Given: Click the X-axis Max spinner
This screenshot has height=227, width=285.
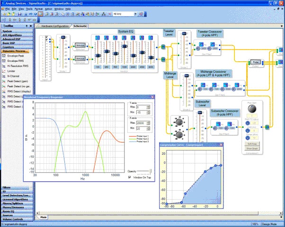Looking at the screenshot, I should click(148, 123).
